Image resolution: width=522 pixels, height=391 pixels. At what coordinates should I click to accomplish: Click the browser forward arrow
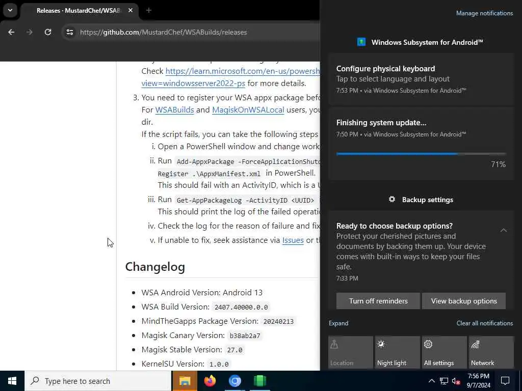(x=30, y=32)
